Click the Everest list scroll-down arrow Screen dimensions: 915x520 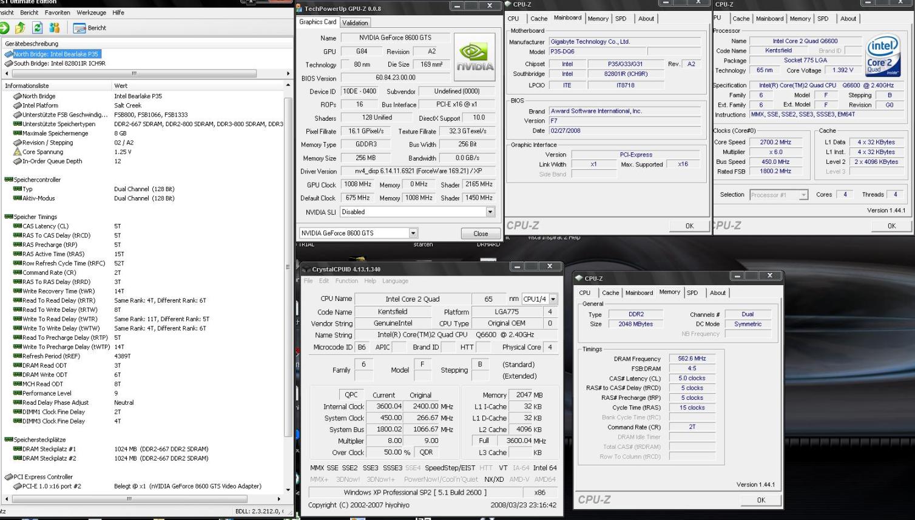288,490
